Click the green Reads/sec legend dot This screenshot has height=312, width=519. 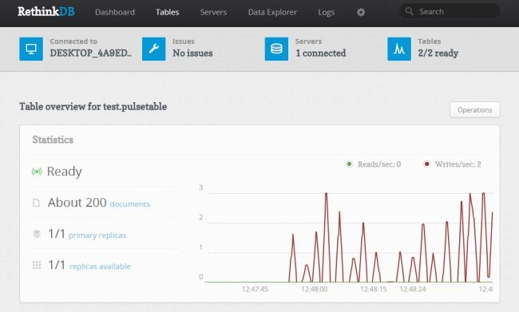pyautogui.click(x=349, y=164)
